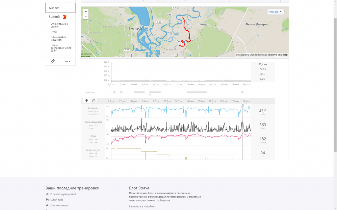Zoom in on the route map

tap(86, 11)
